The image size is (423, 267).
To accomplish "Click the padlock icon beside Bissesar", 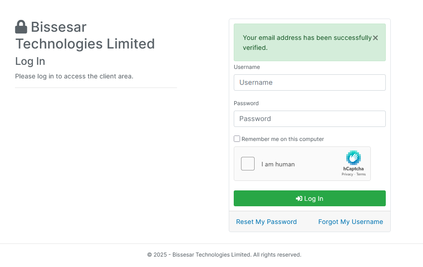I will [21, 27].
